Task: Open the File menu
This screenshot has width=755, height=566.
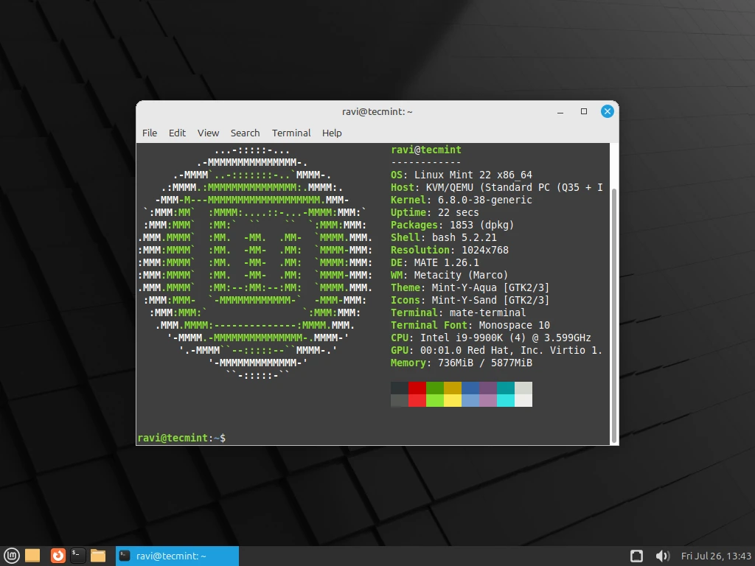Action: click(x=150, y=133)
